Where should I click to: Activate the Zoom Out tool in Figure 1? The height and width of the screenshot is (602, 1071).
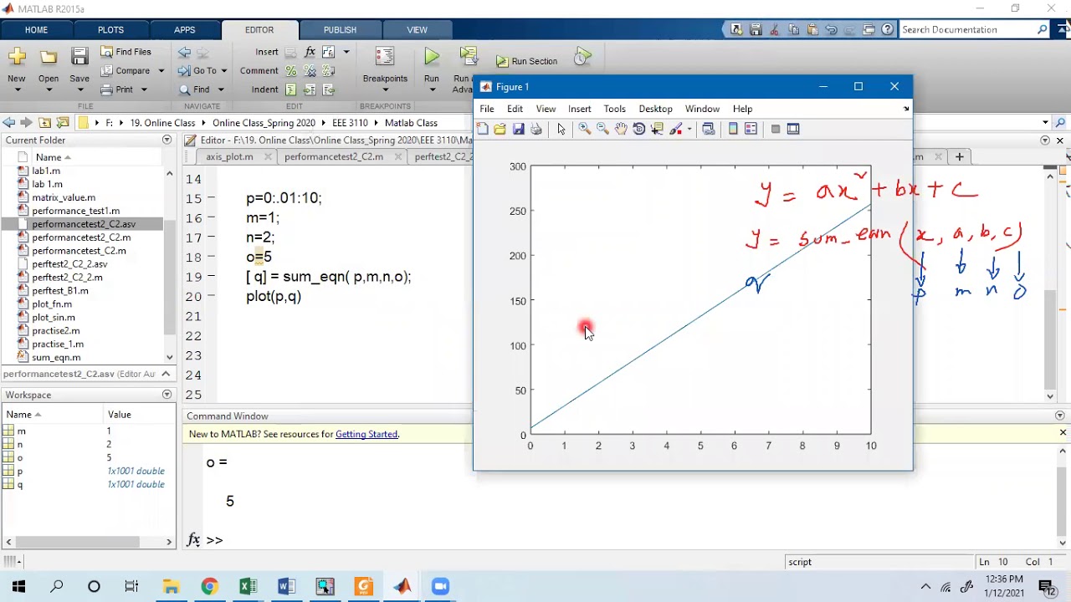tap(602, 129)
